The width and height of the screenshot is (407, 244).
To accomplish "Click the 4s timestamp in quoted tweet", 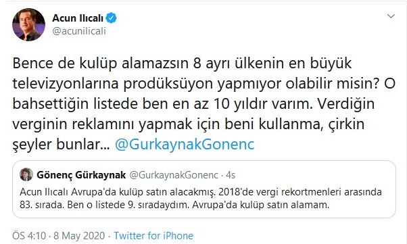I will pos(231,175).
